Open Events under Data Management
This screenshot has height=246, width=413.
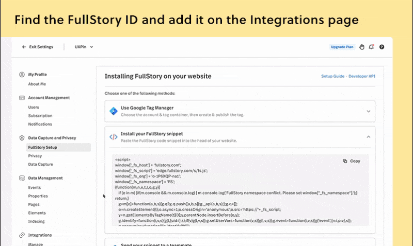point(35,188)
